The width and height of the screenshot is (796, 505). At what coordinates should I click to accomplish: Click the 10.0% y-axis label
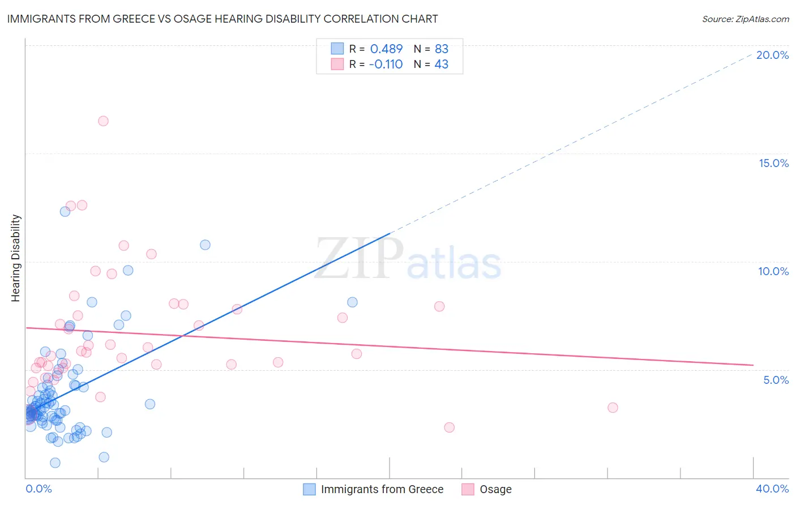click(x=773, y=271)
